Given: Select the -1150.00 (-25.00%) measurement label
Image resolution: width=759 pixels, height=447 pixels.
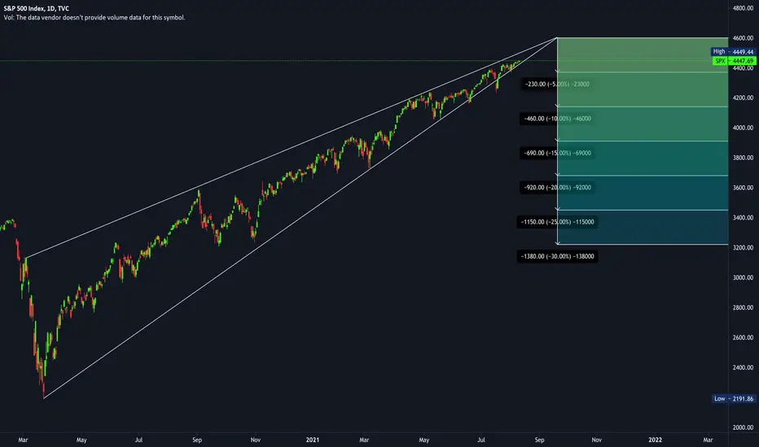Looking at the screenshot, I should click(x=557, y=222).
